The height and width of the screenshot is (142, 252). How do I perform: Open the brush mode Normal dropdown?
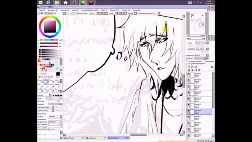[x=50, y=95]
